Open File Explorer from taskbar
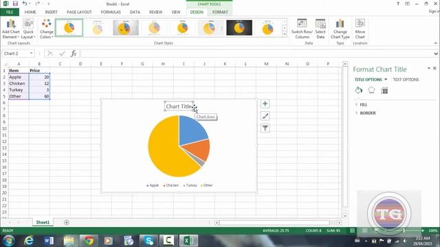 click(x=69, y=241)
